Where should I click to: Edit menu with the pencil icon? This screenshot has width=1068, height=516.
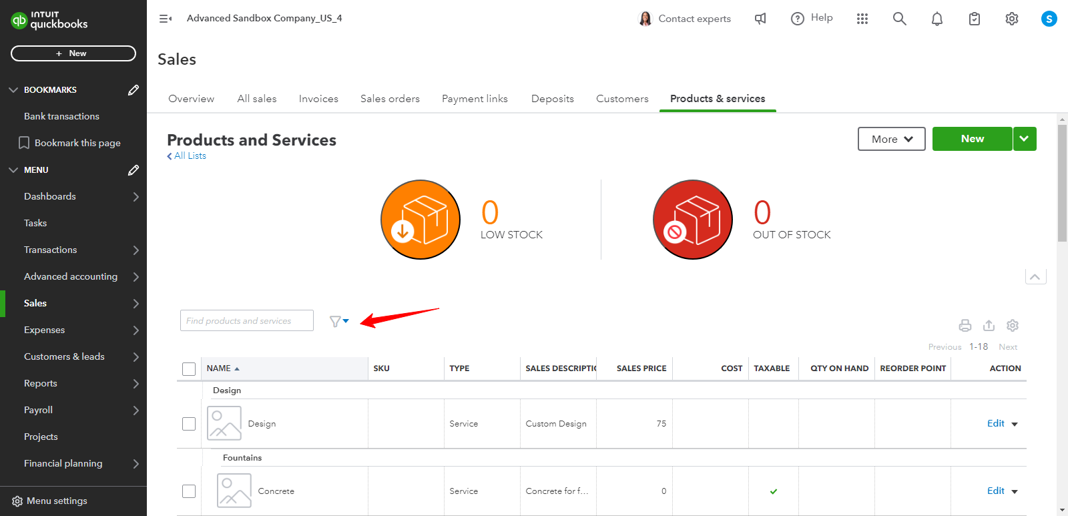[133, 170]
